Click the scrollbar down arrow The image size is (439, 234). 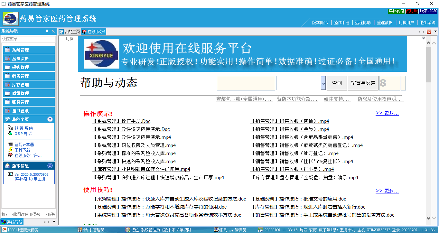pyautogui.click(x=428, y=218)
